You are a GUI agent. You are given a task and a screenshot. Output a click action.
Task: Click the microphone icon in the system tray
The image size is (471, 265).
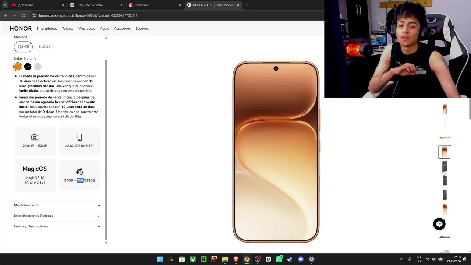point(410,259)
